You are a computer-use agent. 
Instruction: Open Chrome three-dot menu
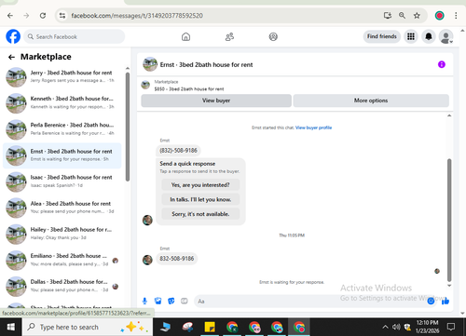[x=456, y=16]
